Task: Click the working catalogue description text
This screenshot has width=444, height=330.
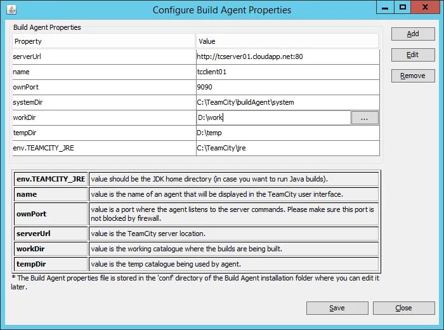Action: 186,249
